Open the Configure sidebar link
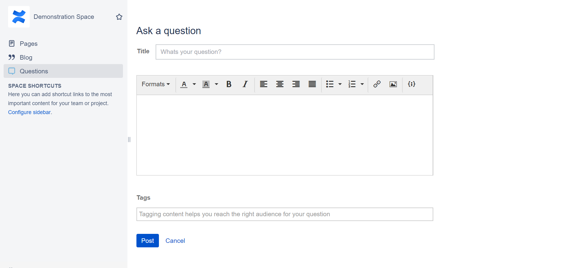567x268 pixels. pos(29,112)
